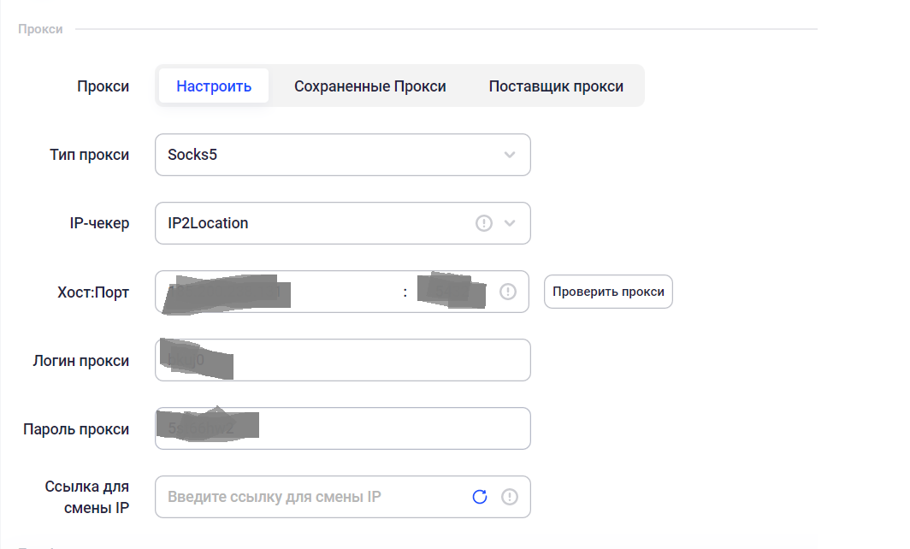This screenshot has width=910, height=549.
Task: Focus the proxy port input field
Action: tap(452, 292)
